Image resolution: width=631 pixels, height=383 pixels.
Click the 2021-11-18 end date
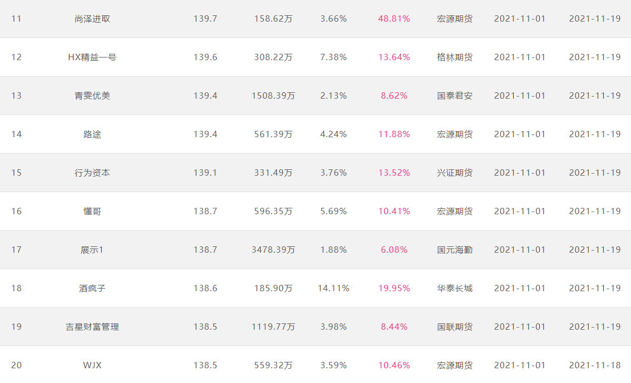pos(595,365)
